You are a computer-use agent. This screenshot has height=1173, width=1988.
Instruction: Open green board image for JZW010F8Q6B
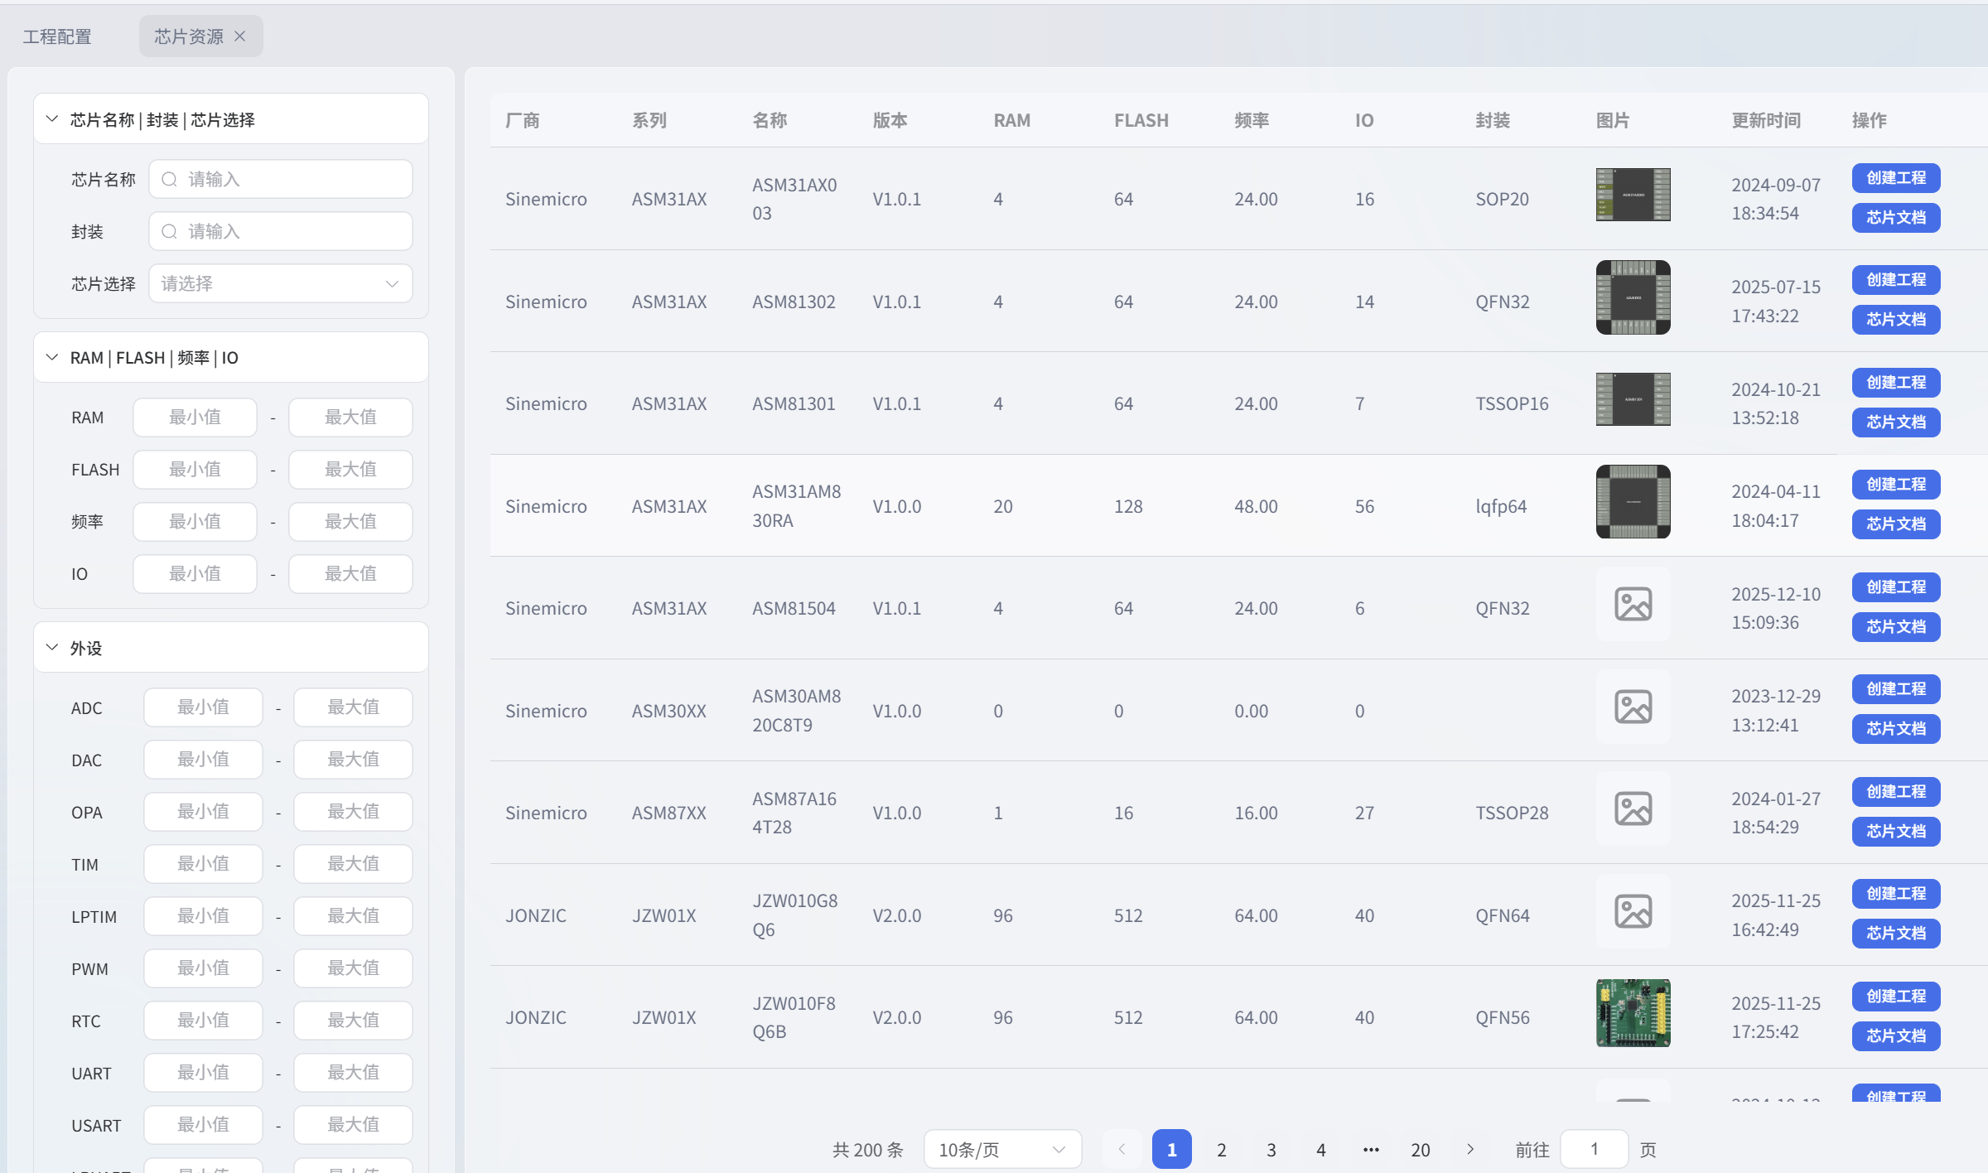(x=1633, y=1013)
